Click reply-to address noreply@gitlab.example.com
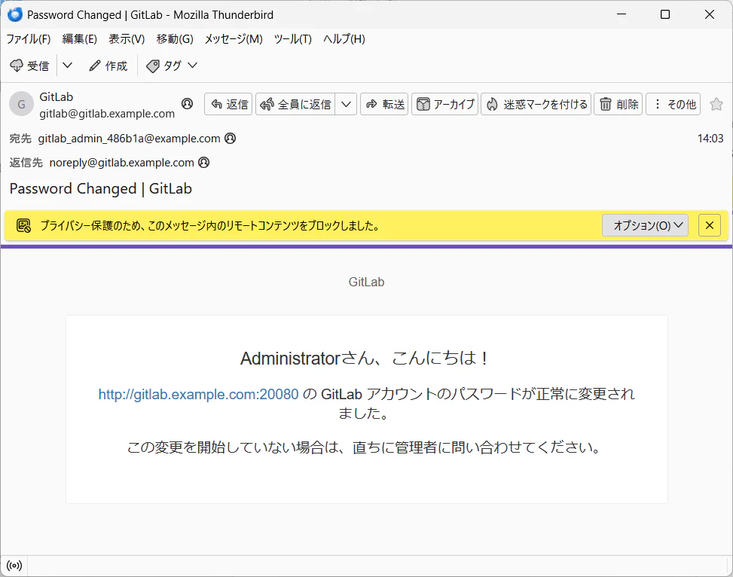This screenshot has height=577, width=733. pos(121,163)
